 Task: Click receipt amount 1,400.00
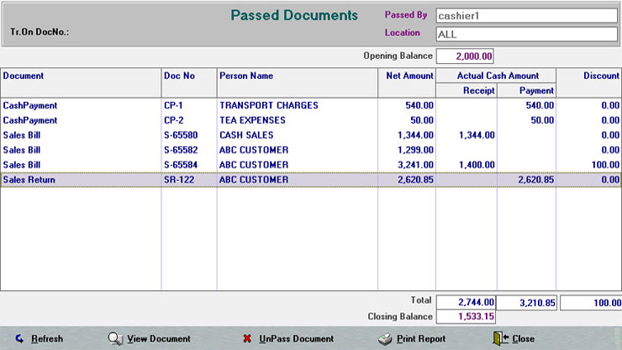pyautogui.click(x=477, y=165)
